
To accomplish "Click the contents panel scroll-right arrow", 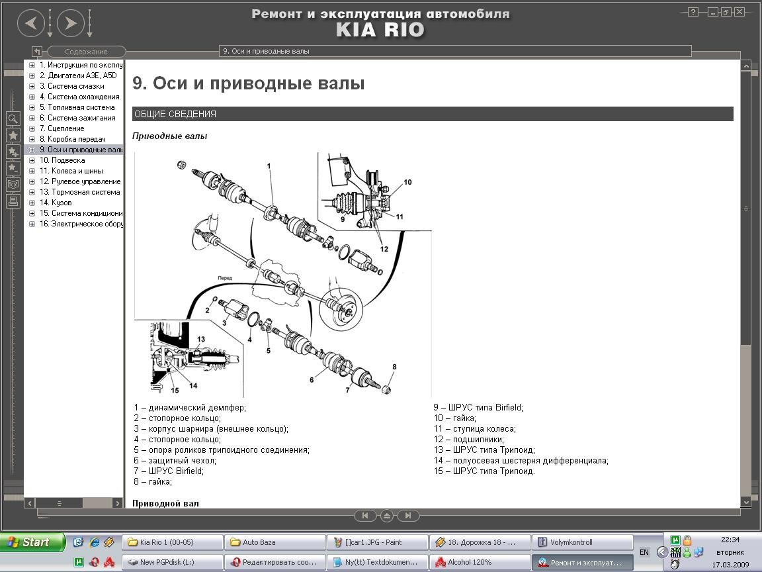I will (117, 503).
